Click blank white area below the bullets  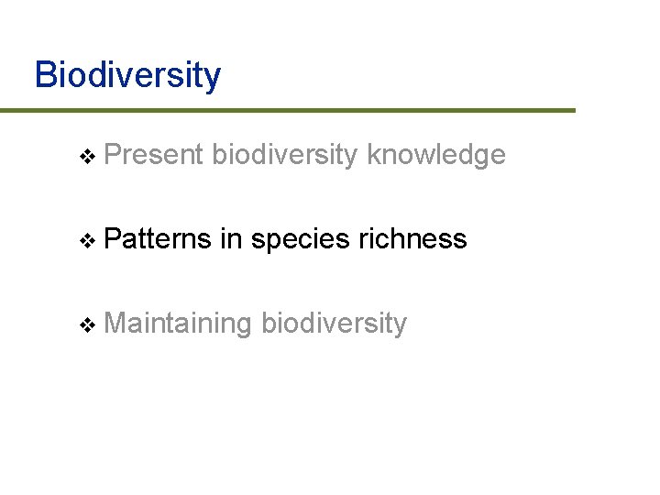(x=330, y=422)
